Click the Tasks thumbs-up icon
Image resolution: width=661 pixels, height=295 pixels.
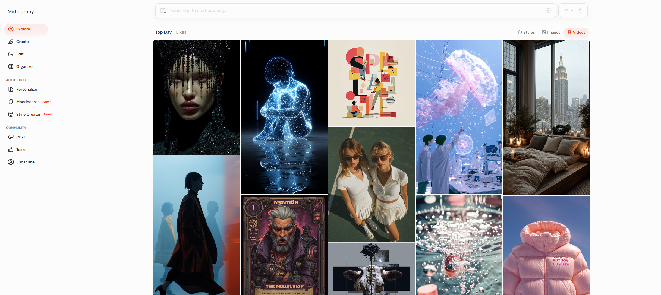tap(11, 150)
